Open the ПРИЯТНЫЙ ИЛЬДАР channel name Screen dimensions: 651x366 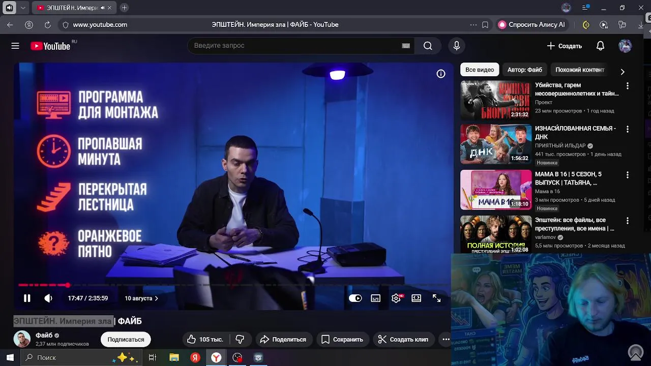(560, 145)
